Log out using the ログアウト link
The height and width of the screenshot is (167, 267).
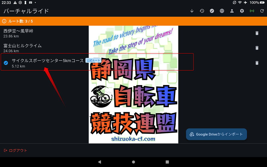16,150
